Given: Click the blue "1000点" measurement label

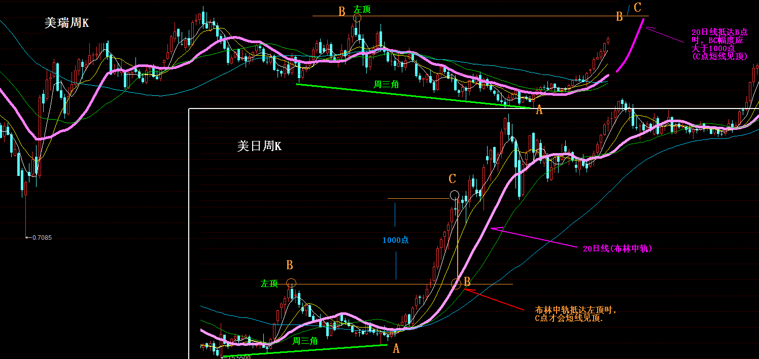Looking at the screenshot, I should click(395, 240).
